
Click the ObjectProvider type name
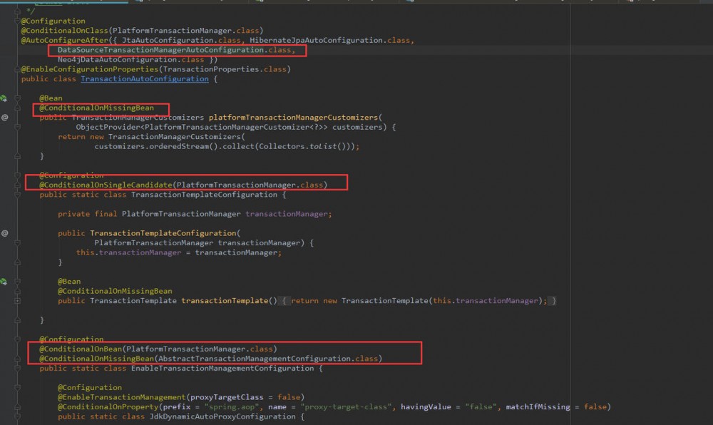tap(108, 127)
